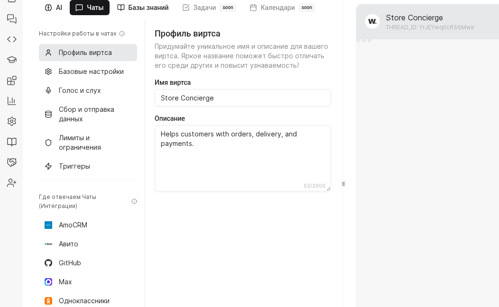Screen dimensions: 499x307
Task: Open analytics via the bar chart sidebar icon
Action: pos(11,101)
